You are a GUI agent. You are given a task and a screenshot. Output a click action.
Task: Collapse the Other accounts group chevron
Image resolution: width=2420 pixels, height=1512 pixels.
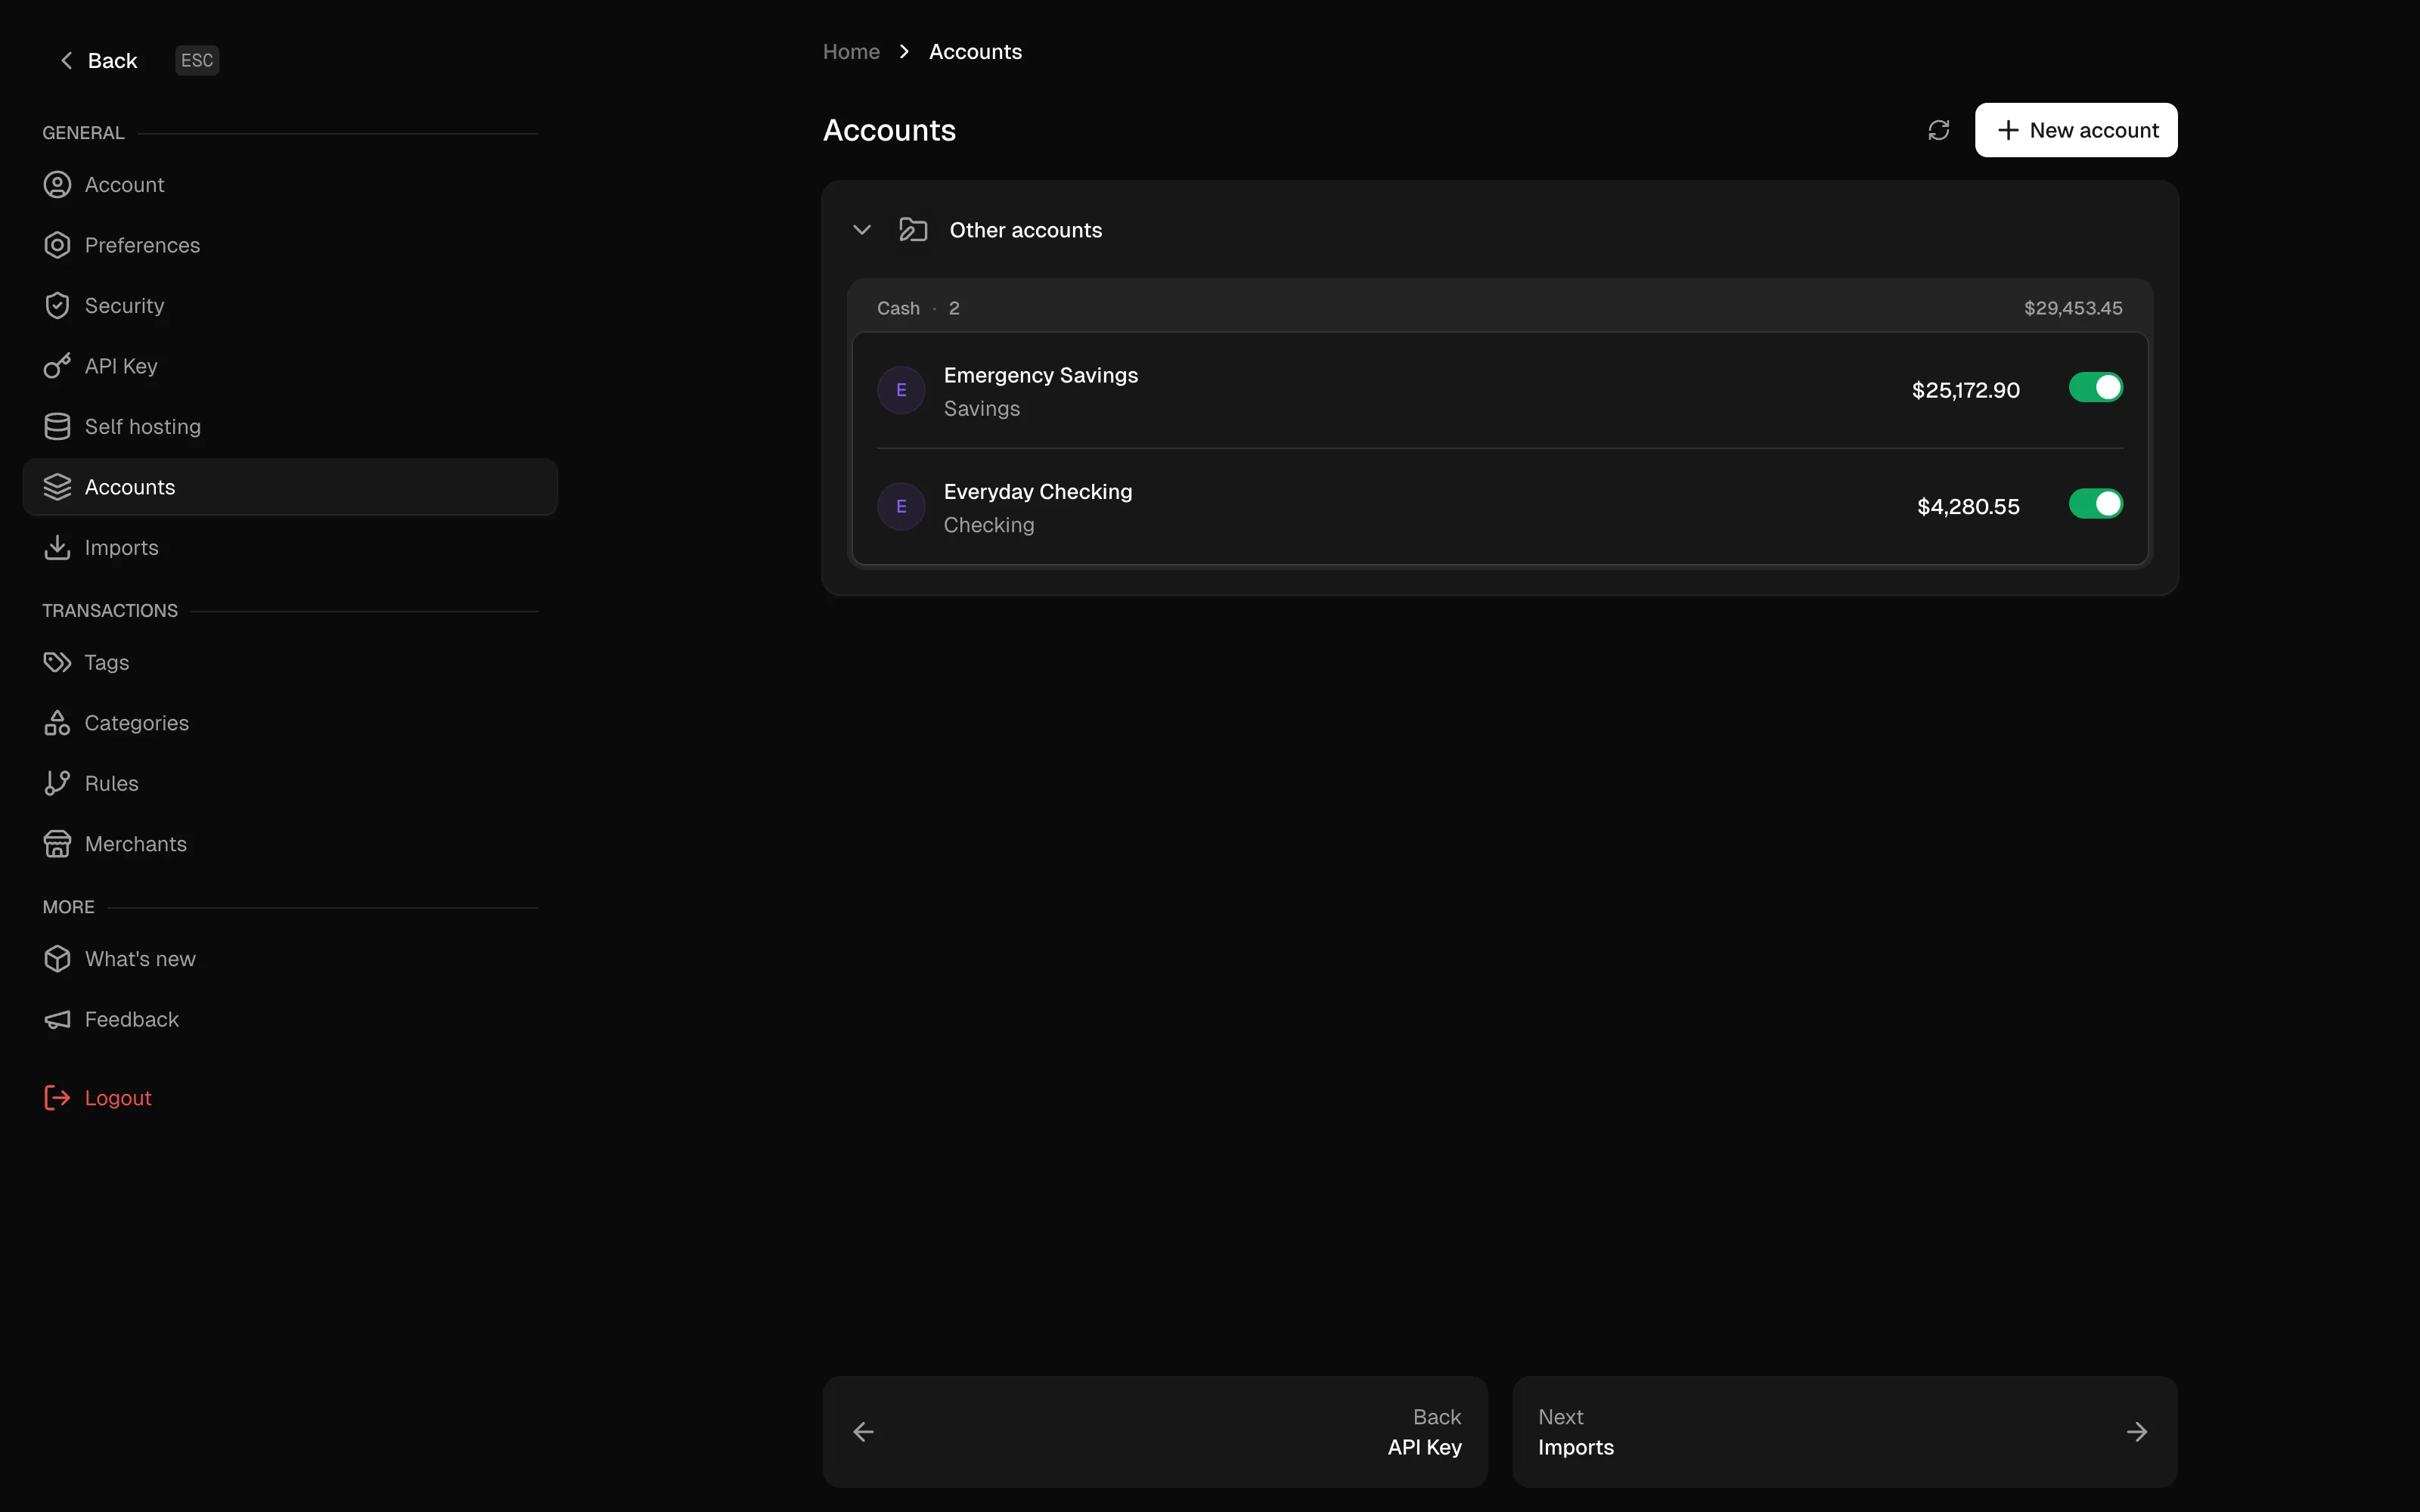point(862,230)
